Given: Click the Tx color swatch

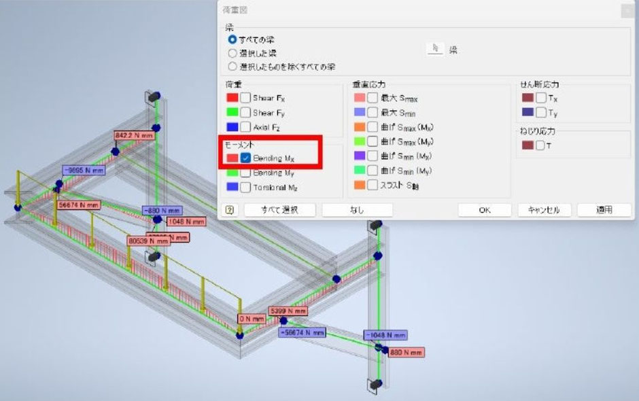Looking at the screenshot, I should tap(528, 98).
